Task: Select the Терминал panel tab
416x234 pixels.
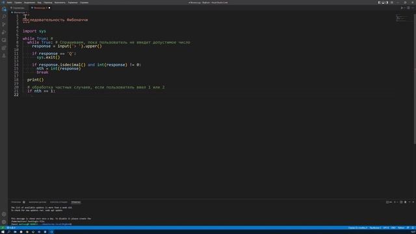Action: click(76, 202)
